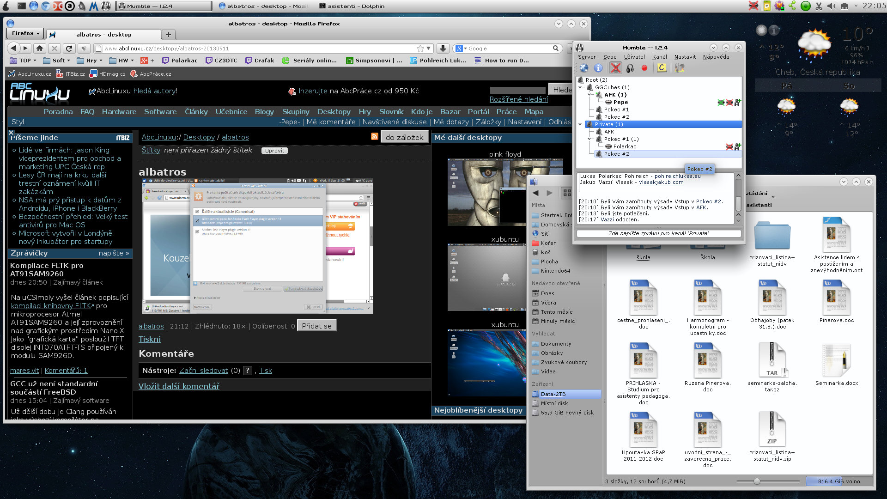Click the Mumble connect globe icon

(x=584, y=68)
